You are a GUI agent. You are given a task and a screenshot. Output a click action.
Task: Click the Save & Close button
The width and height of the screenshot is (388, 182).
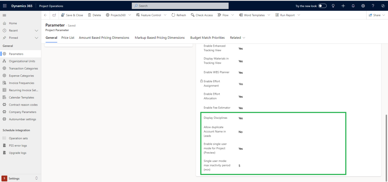pyautogui.click(x=72, y=15)
